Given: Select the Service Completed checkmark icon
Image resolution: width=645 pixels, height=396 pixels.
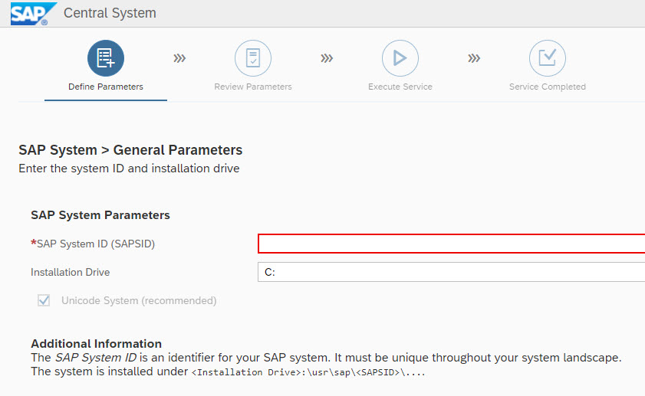Looking at the screenshot, I should coord(548,58).
